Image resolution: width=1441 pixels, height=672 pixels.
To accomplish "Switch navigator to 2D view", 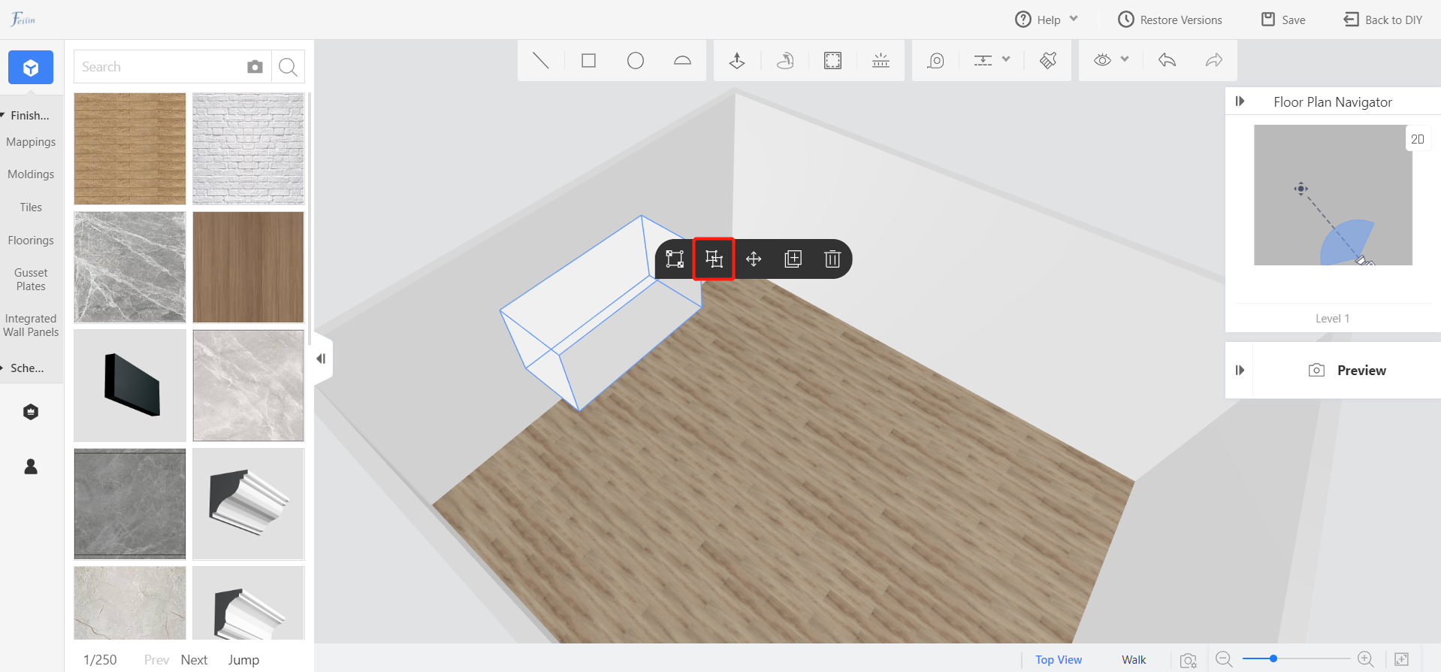I will [1417, 139].
